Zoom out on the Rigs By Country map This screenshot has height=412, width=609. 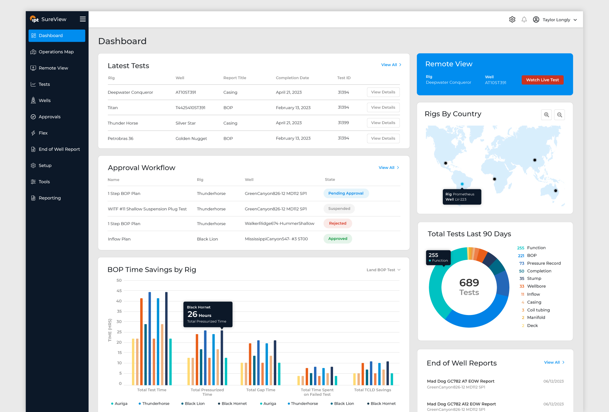click(x=560, y=115)
